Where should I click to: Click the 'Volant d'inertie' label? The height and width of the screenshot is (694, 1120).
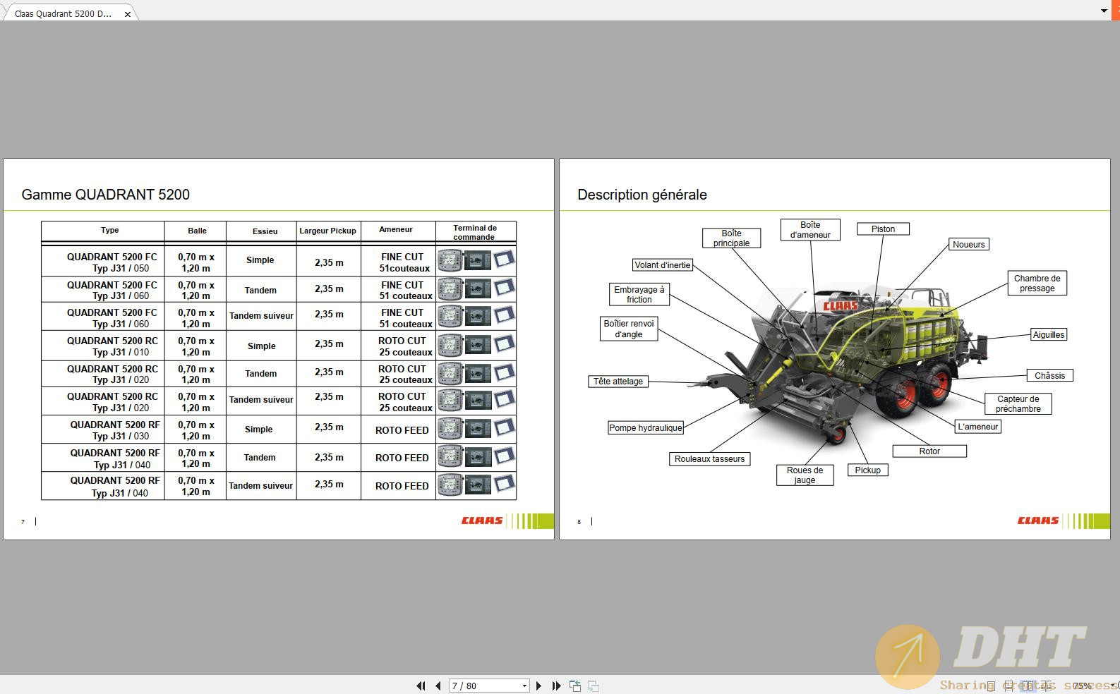(x=662, y=265)
